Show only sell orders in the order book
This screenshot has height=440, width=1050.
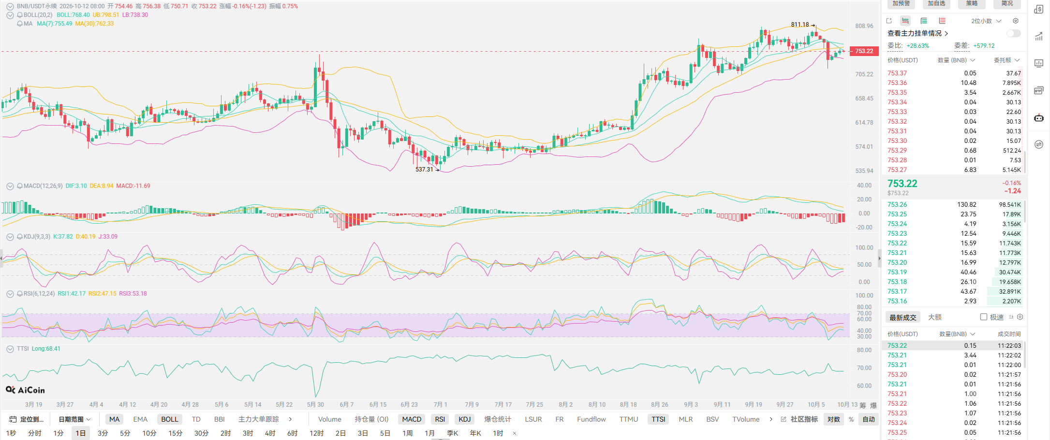coord(942,21)
